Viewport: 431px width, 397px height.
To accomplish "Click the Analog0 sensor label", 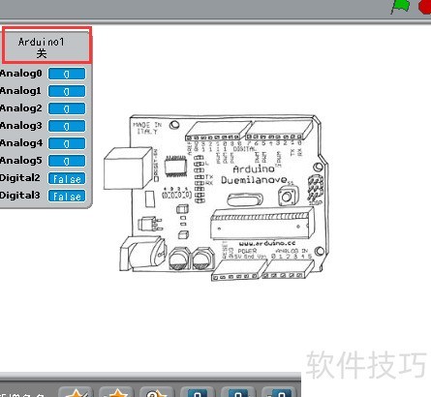I will click(21, 74).
